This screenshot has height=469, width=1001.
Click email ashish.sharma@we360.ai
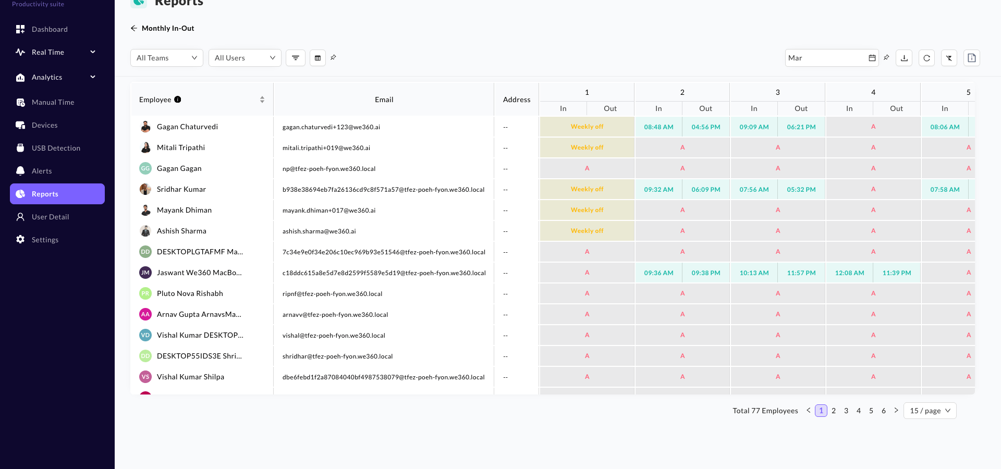319,231
